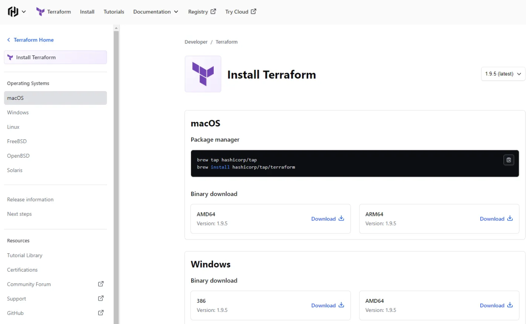Download macOS ARM64 binary

click(496, 219)
